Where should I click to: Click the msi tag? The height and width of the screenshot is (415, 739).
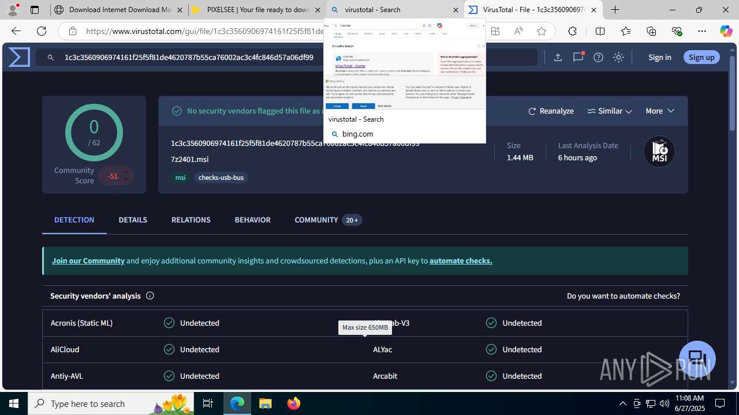pos(181,178)
